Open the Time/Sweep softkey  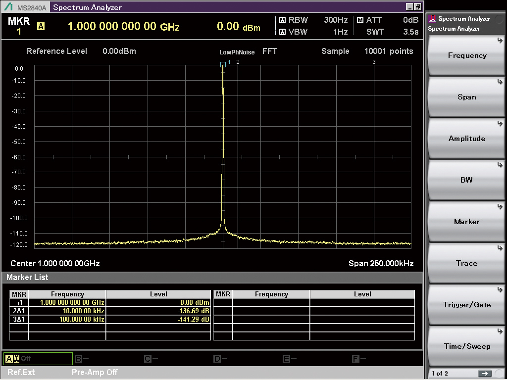point(467,346)
